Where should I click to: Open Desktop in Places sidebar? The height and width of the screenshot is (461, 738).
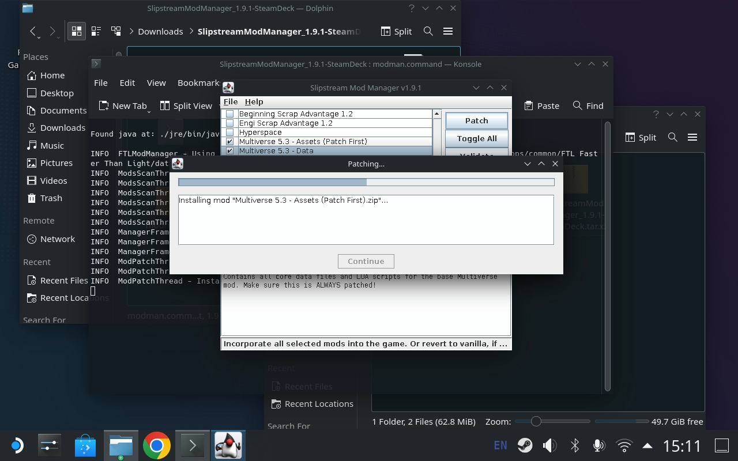56,93
